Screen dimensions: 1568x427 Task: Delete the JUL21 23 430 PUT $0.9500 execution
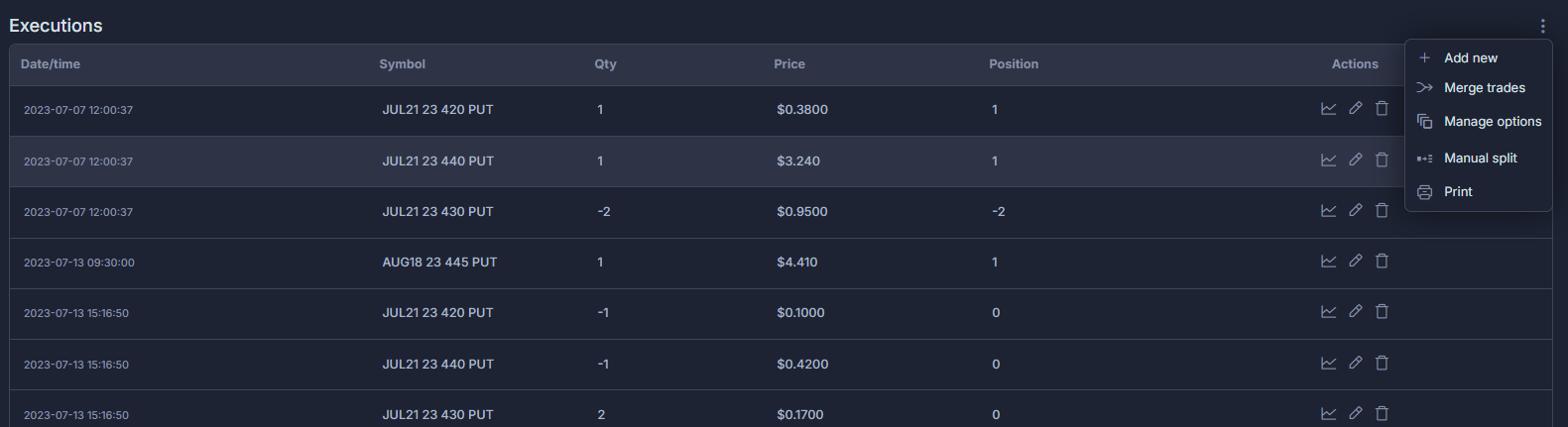coord(1382,210)
